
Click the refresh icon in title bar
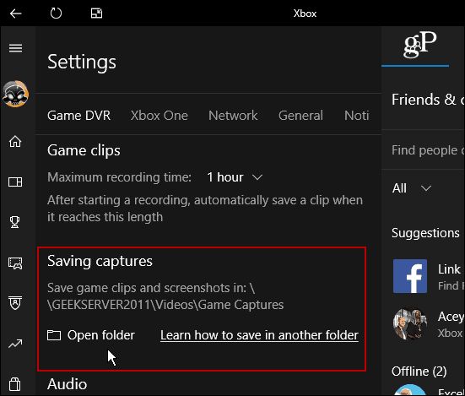56,14
